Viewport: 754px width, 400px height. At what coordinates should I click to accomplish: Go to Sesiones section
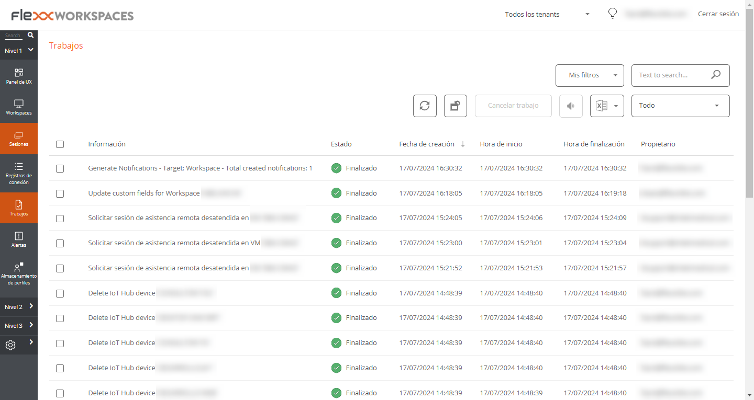[x=19, y=139]
